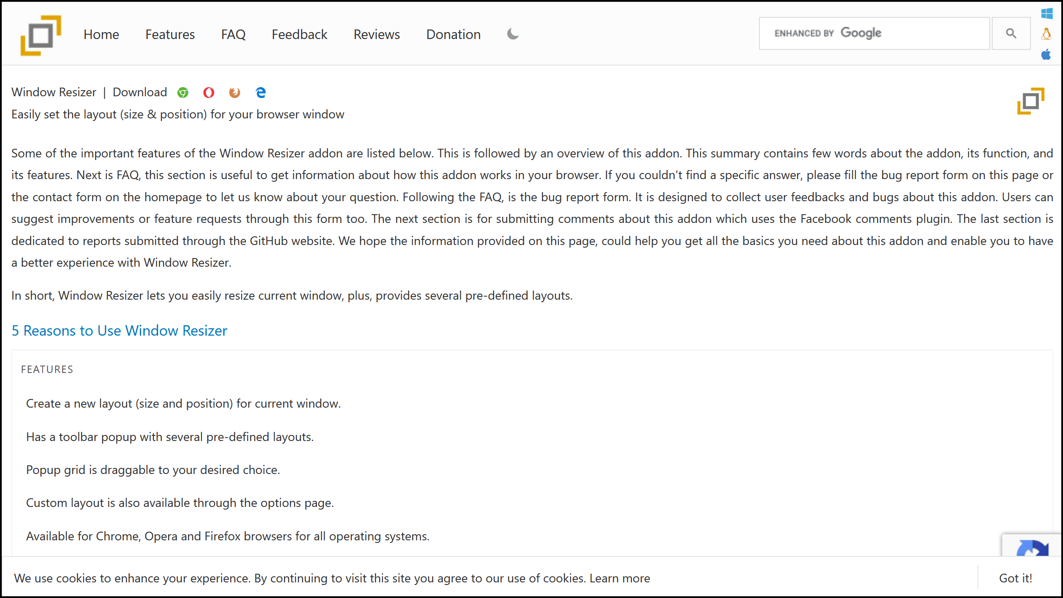Click the Apple platform icon

1046,55
